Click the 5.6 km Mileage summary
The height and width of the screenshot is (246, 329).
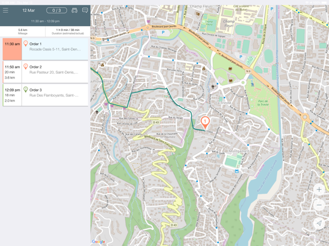[x=23, y=31]
